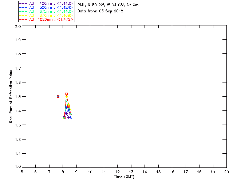Click the 10 tick label on time axis
Image resolution: width=233 pixels, height=186 pixels.
click(90, 172)
